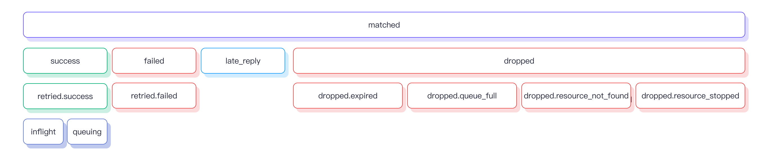Click the red failed box

154,61
